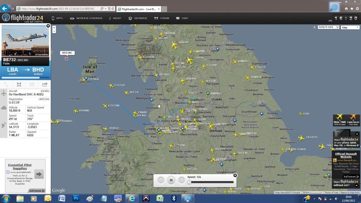Click the browser forward button
Image resolution: width=361 pixels, height=203 pixels.
(12, 8)
